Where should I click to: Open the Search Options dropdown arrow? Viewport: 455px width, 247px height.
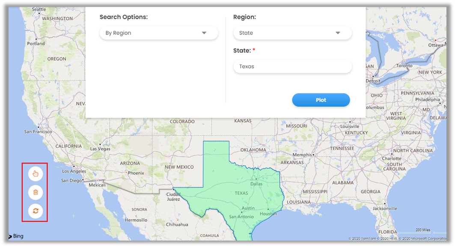[x=204, y=33]
